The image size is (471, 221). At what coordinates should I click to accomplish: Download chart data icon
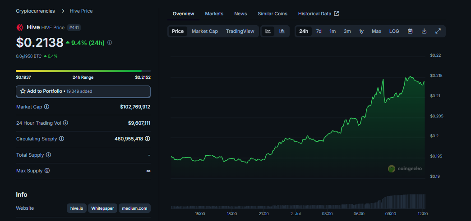click(424, 31)
